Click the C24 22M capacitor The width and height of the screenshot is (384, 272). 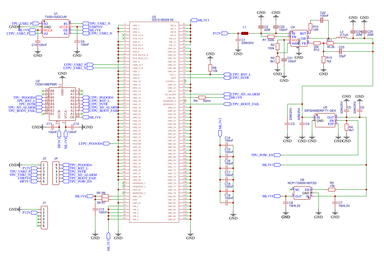click(353, 32)
